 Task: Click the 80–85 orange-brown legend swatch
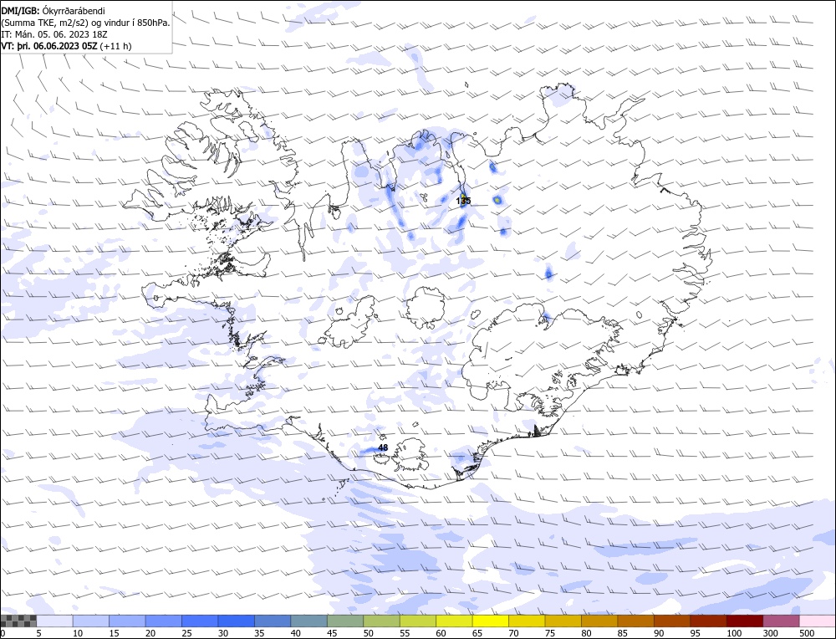[599, 621]
